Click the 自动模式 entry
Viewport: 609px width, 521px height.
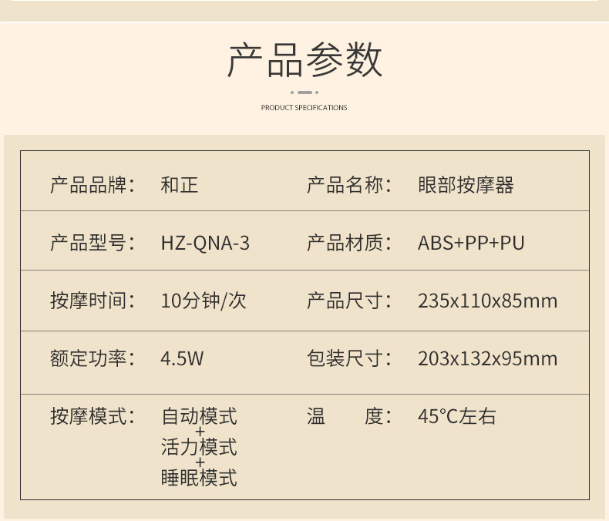pyautogui.click(x=199, y=416)
